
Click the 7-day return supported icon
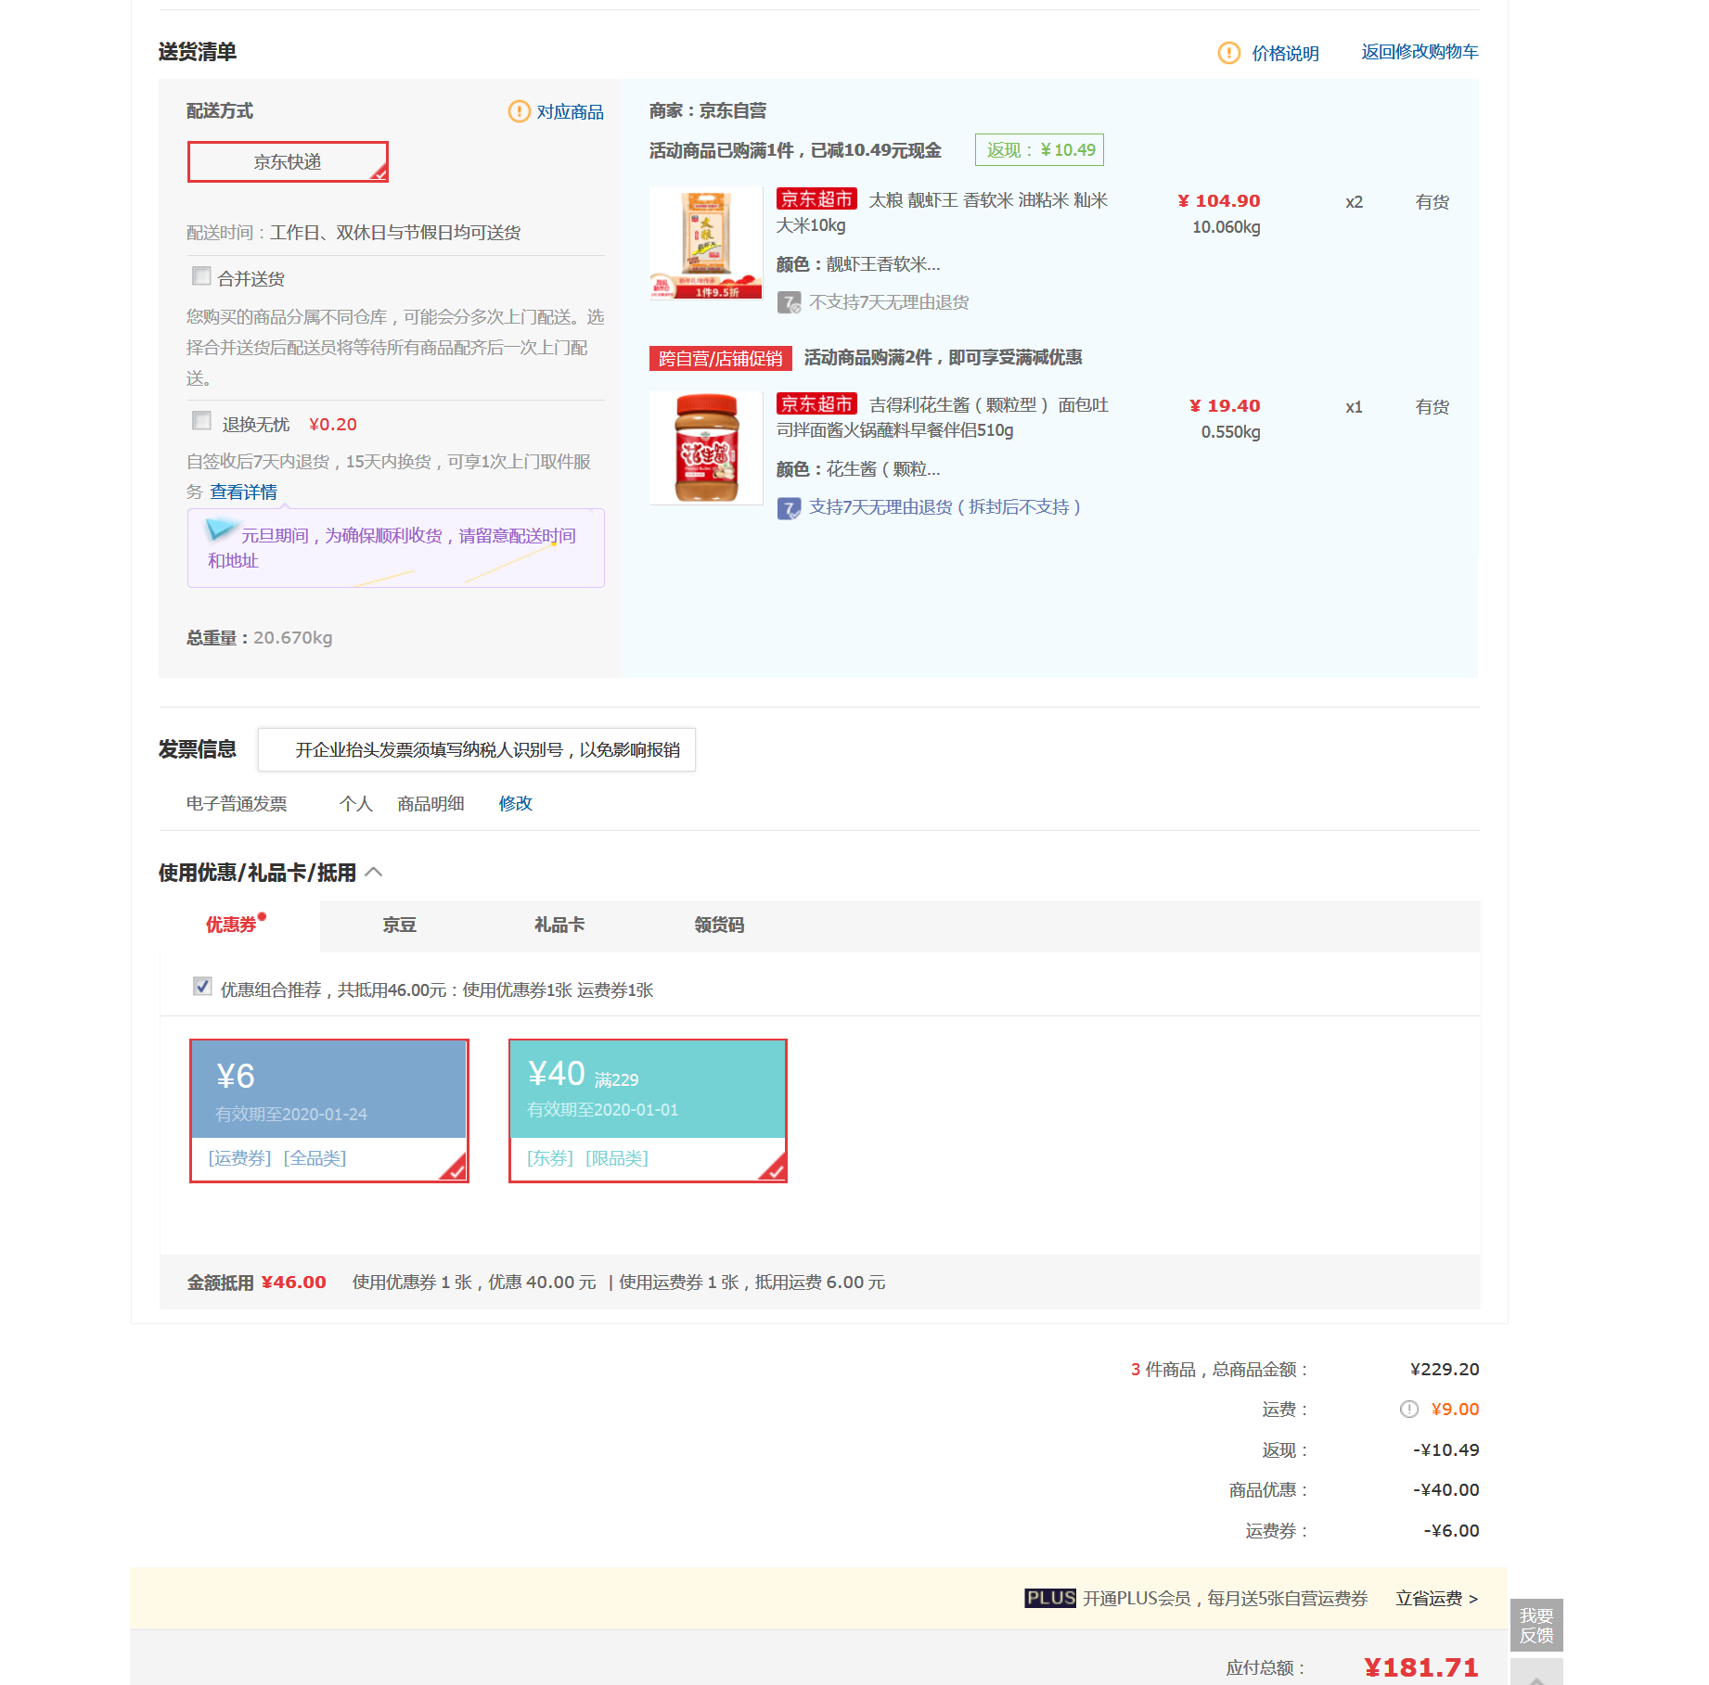[789, 508]
